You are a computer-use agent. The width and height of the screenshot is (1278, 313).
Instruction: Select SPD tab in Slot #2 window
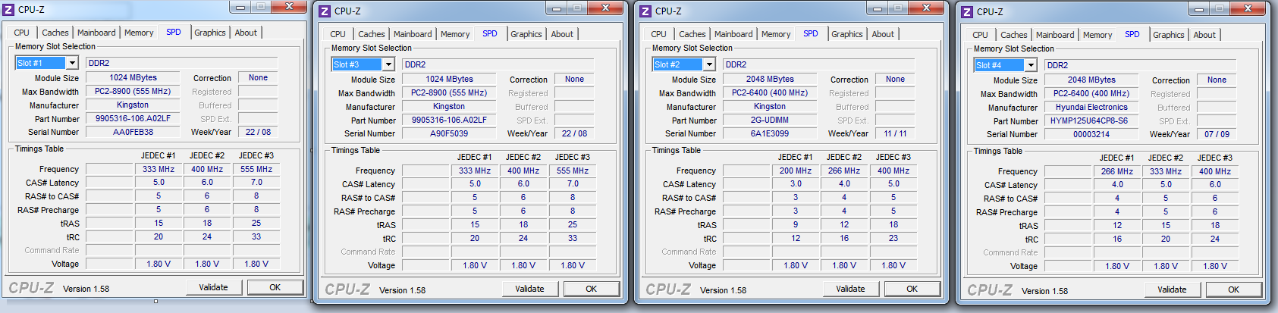click(x=811, y=33)
